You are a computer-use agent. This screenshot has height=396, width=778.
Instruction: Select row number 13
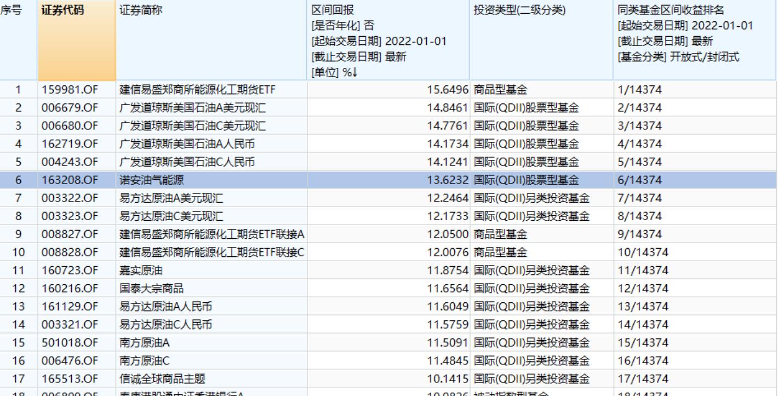point(19,307)
